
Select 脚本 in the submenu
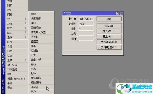pyautogui.click(x=41, y=46)
